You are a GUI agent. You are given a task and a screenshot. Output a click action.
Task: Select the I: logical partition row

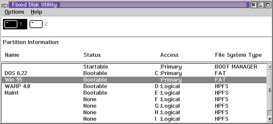(134, 119)
